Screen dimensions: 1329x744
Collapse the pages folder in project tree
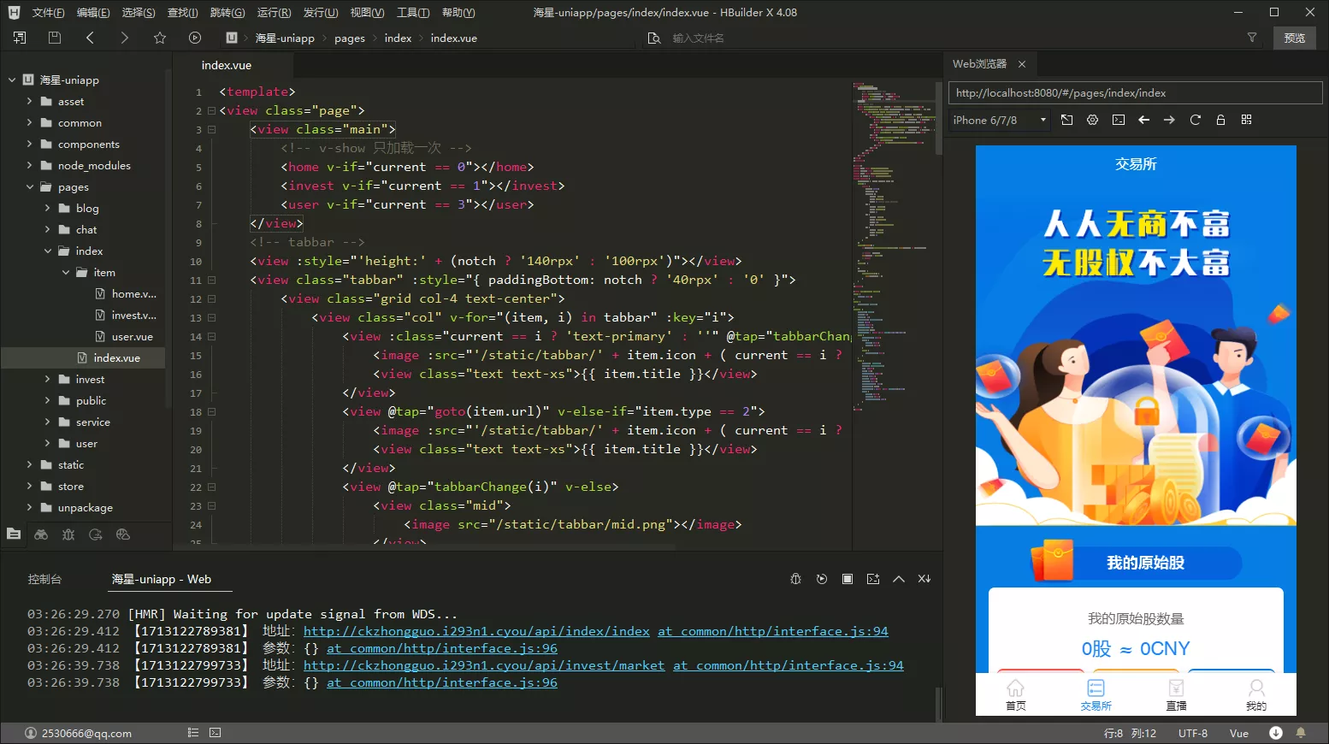(29, 187)
